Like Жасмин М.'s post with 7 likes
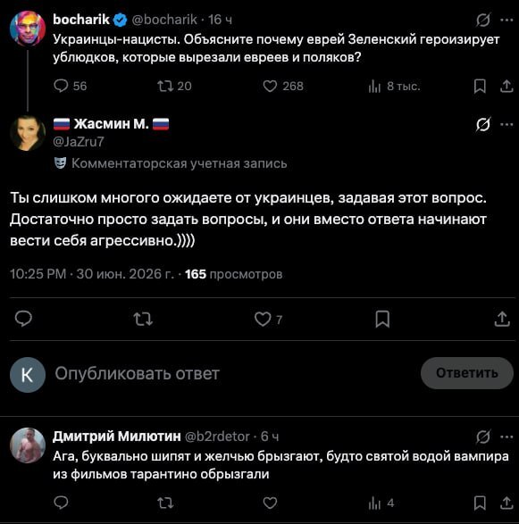 point(268,320)
